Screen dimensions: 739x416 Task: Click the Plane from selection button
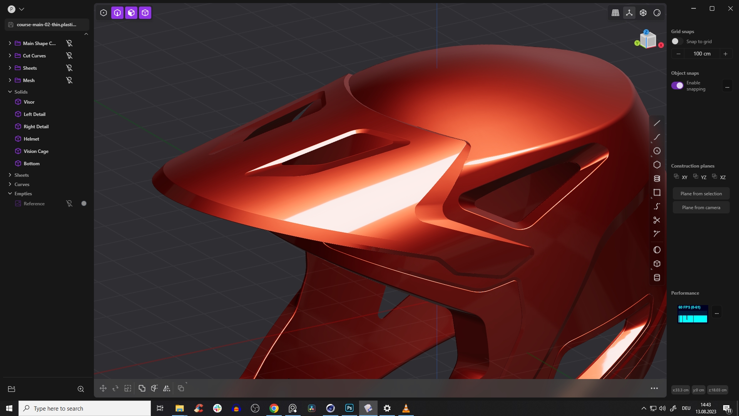pyautogui.click(x=701, y=193)
